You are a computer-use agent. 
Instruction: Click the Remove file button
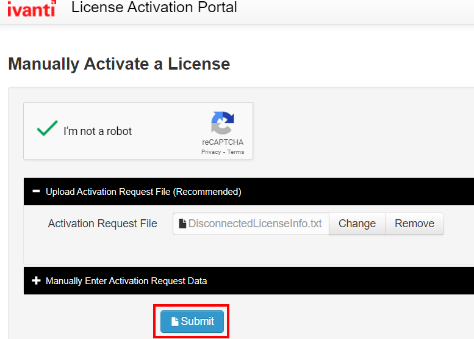(x=414, y=224)
